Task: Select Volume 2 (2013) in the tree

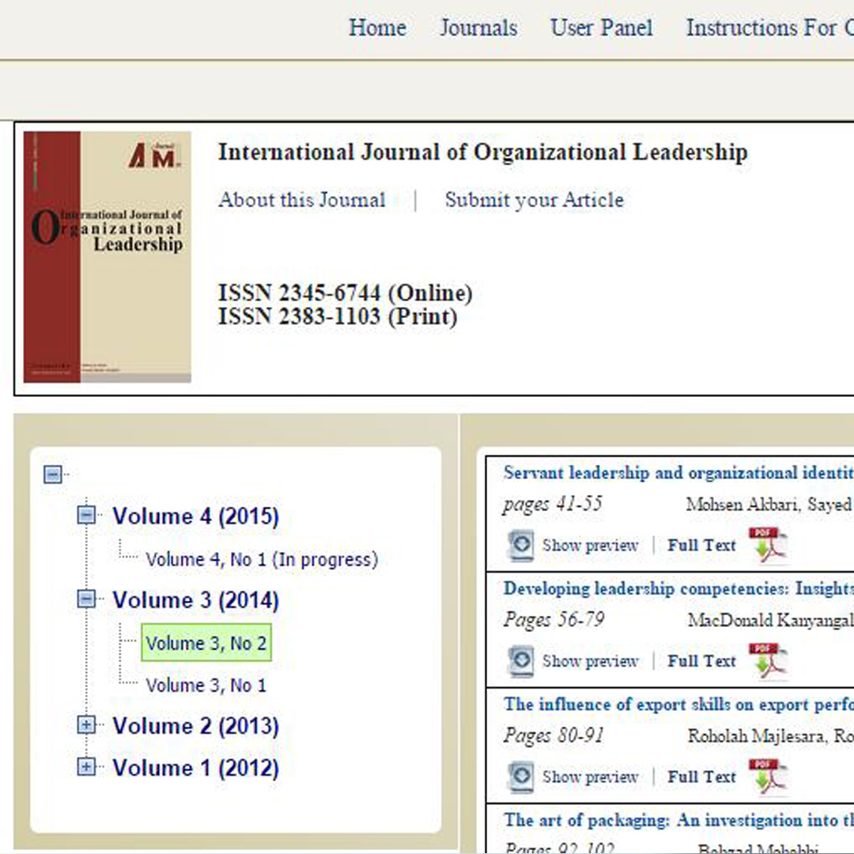Action: pyautogui.click(x=195, y=726)
